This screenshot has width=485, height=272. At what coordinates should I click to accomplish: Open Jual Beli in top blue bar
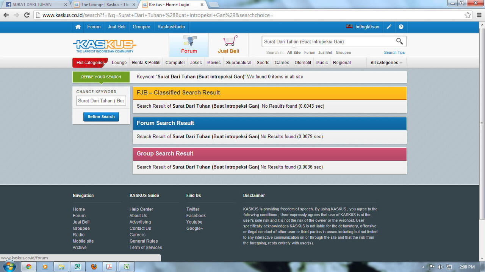pyautogui.click(x=117, y=27)
